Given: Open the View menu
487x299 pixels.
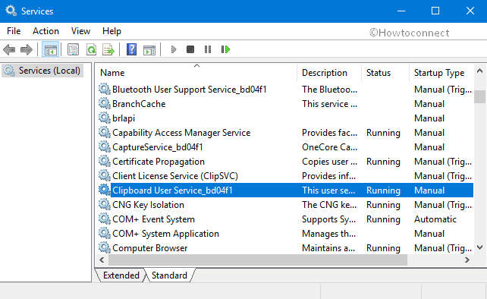Looking at the screenshot, I should [80, 31].
